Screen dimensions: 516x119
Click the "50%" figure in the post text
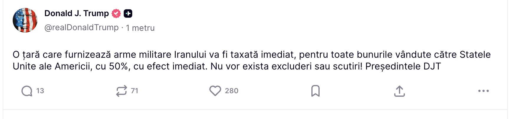tap(119, 67)
